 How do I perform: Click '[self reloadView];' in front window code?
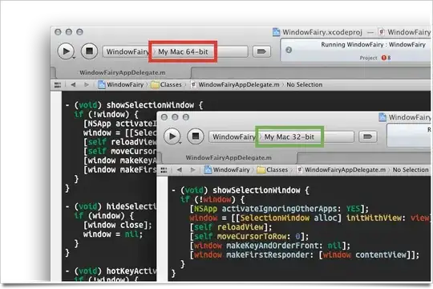click(231, 227)
